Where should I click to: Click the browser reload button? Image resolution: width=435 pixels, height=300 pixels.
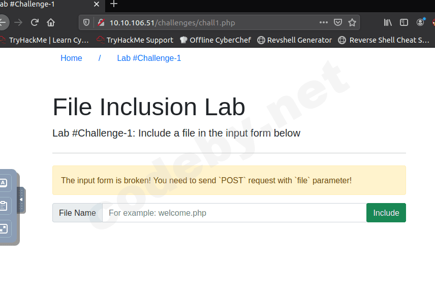[x=35, y=22]
